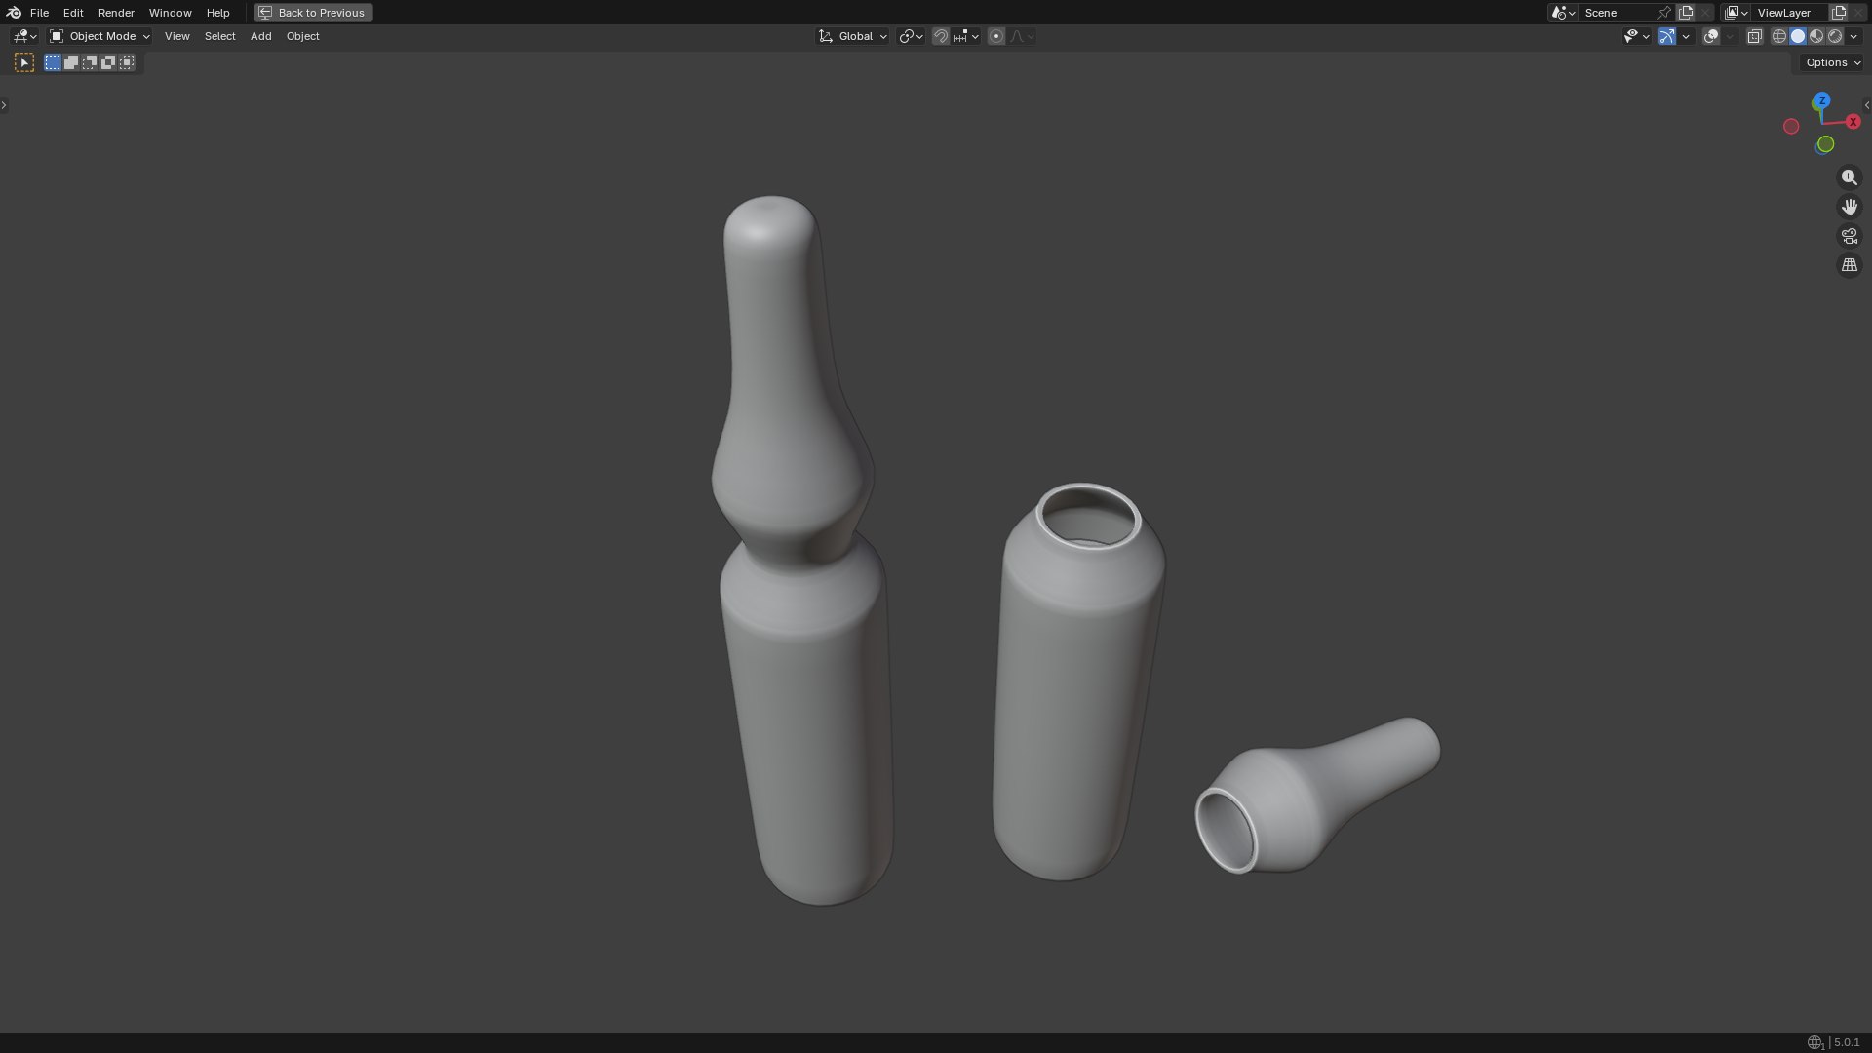This screenshot has width=1872, height=1053.
Task: Open the viewport View menu
Action: coord(176,36)
